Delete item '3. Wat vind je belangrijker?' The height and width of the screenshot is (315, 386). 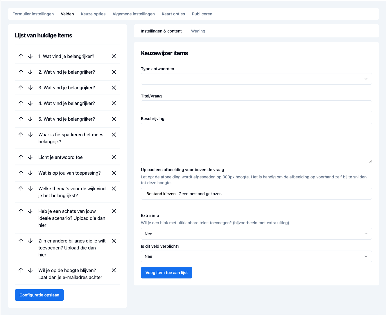pos(114,88)
